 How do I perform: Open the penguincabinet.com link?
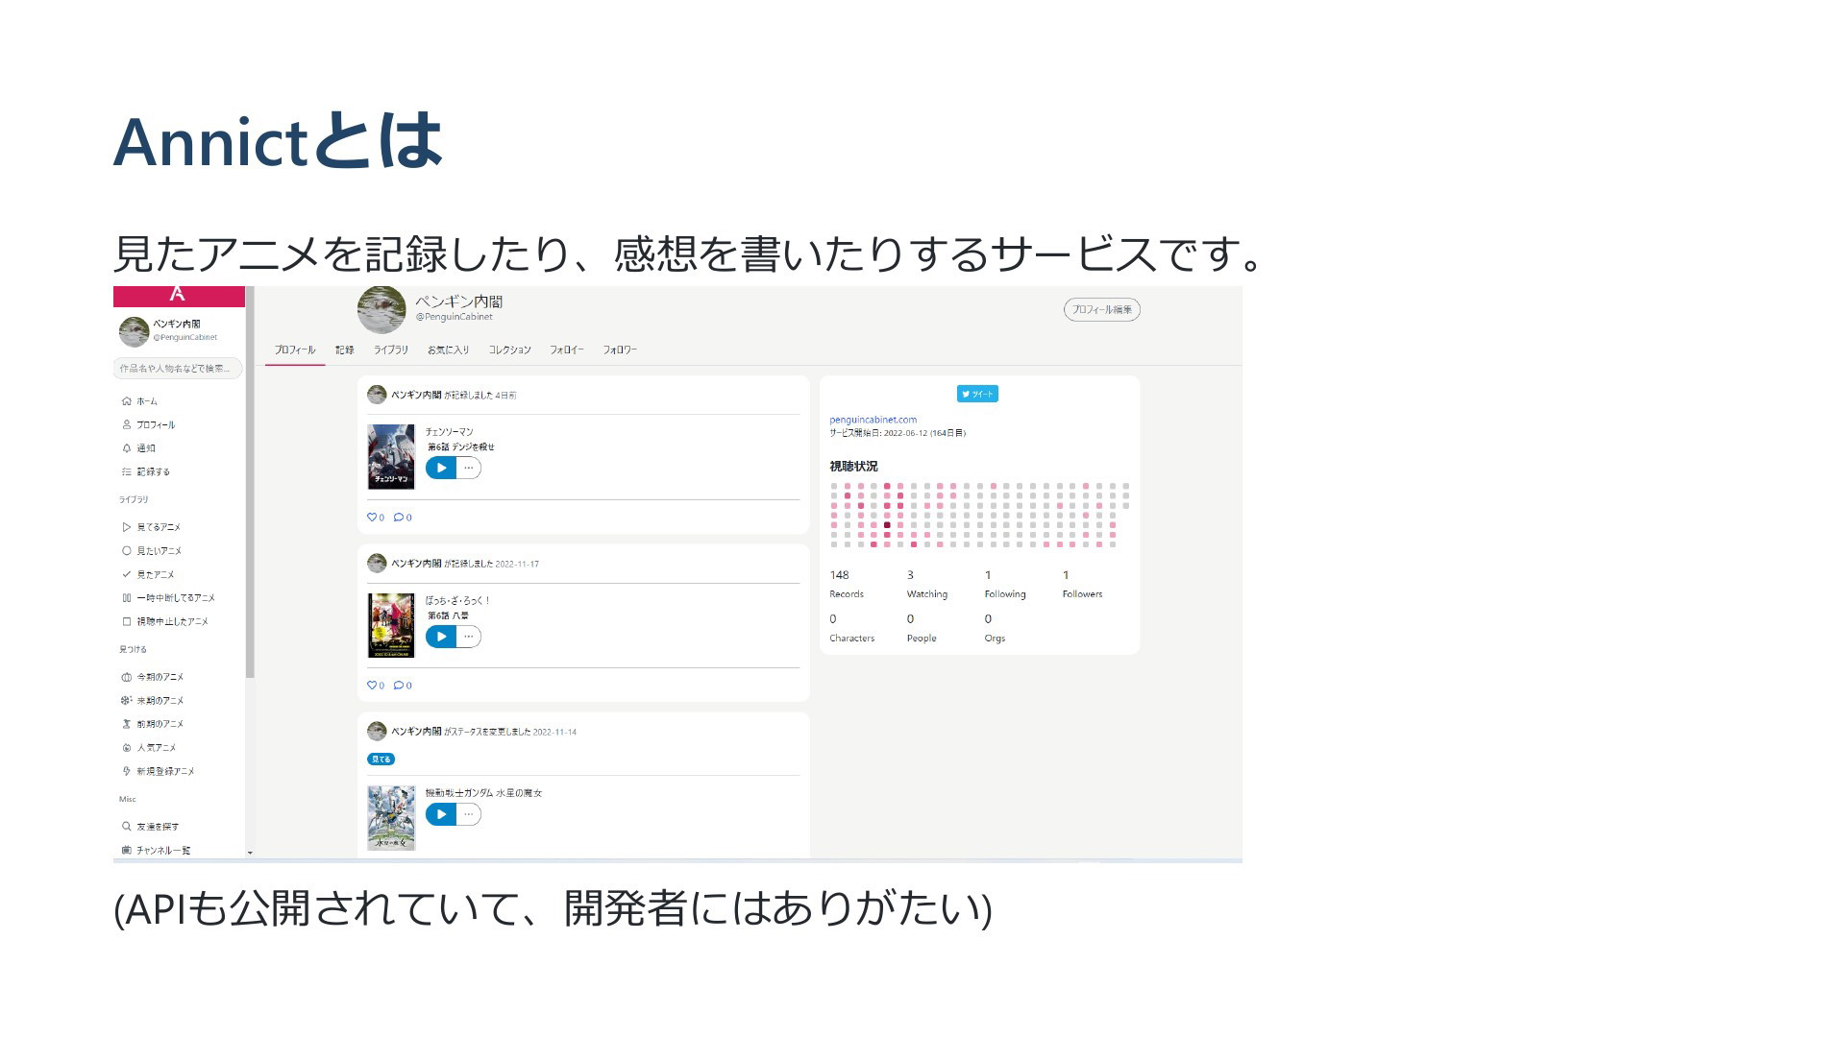873,420
